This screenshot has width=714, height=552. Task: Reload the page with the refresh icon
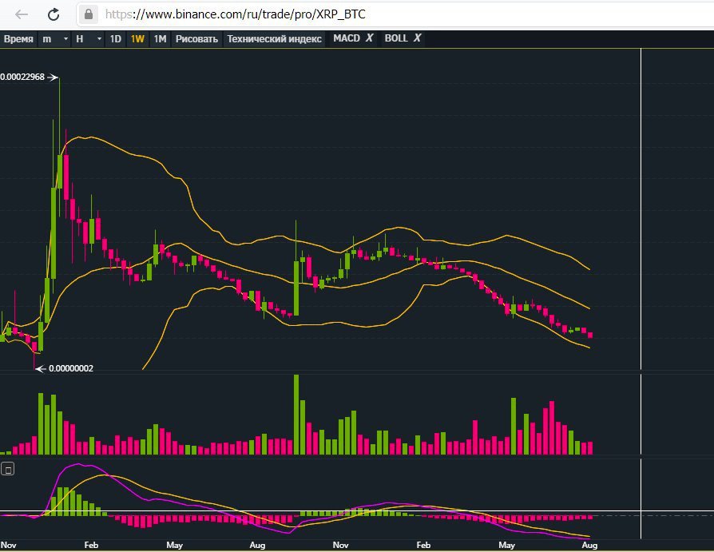pyautogui.click(x=54, y=14)
